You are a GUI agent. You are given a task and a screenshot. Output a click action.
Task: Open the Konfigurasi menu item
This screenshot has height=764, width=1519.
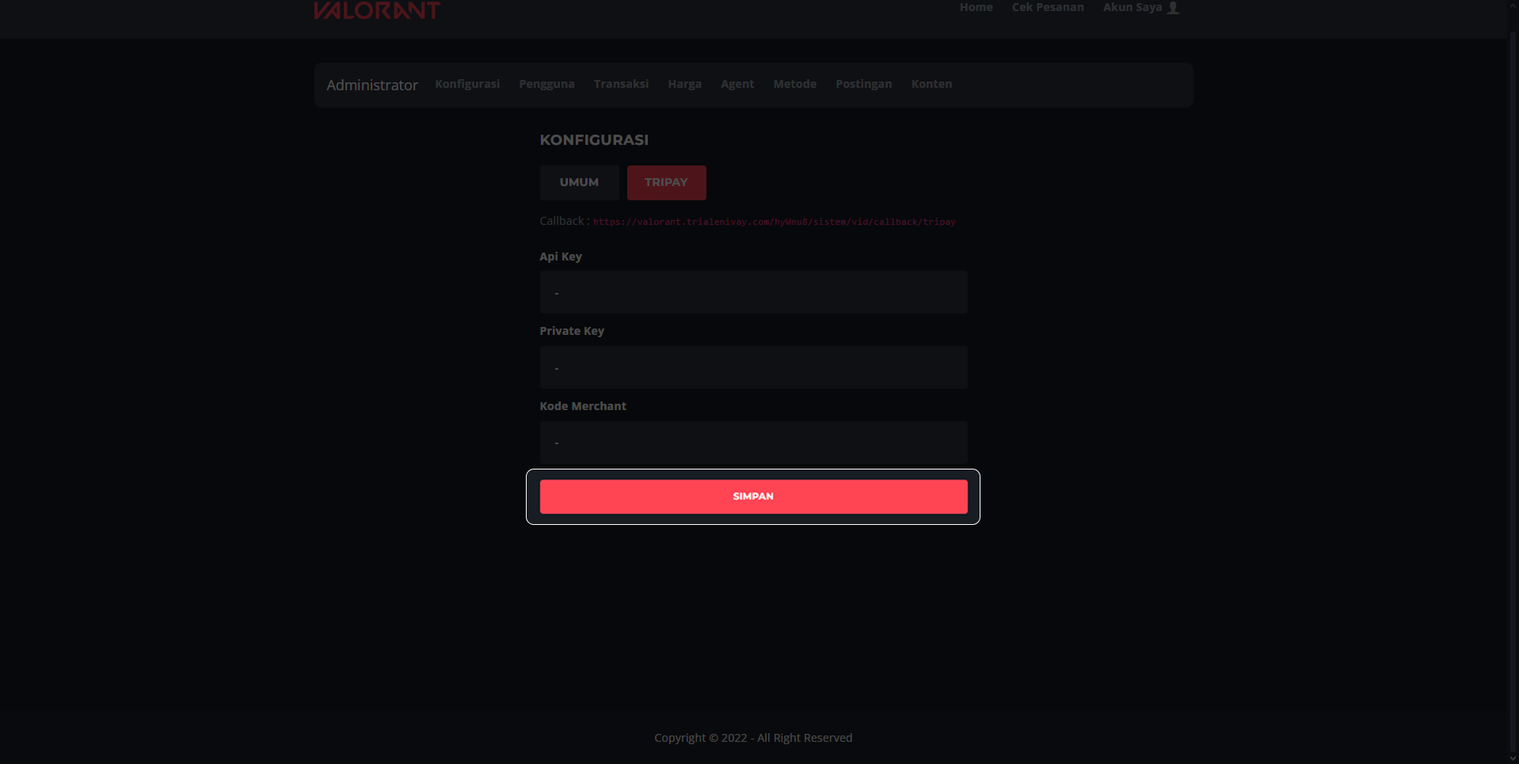pyautogui.click(x=467, y=84)
